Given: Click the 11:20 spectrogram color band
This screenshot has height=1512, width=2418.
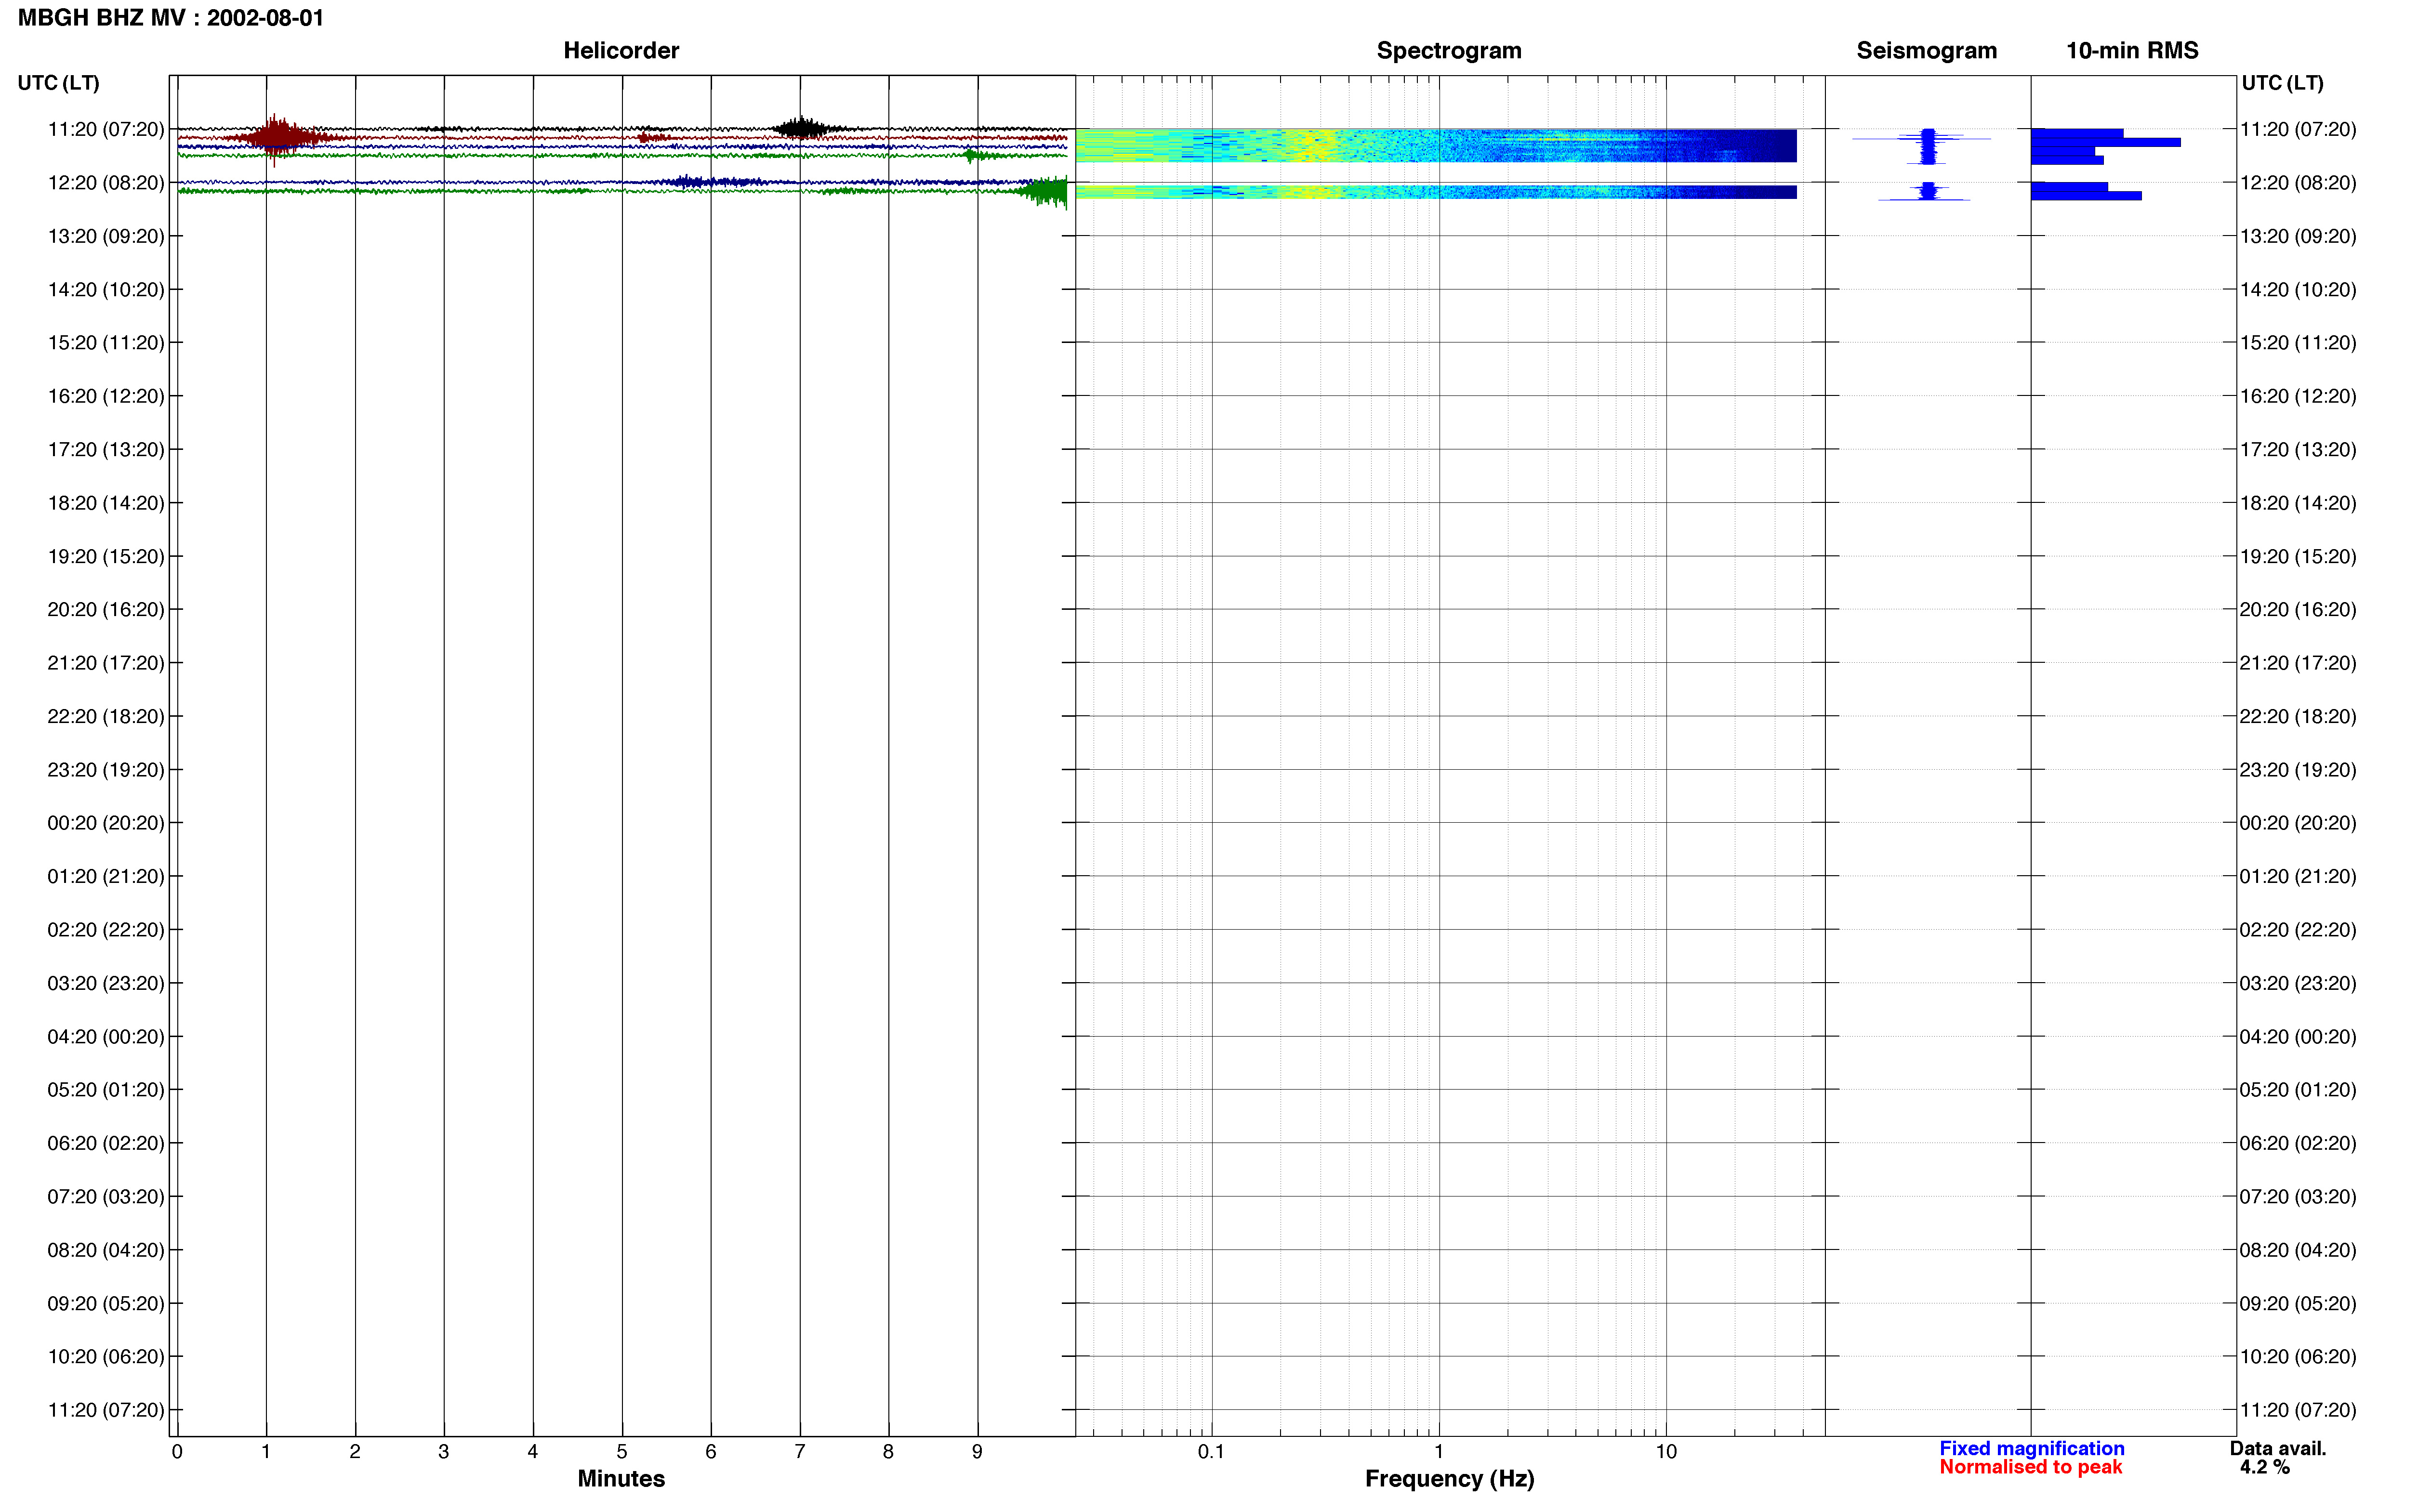Looking at the screenshot, I should click(x=1436, y=145).
